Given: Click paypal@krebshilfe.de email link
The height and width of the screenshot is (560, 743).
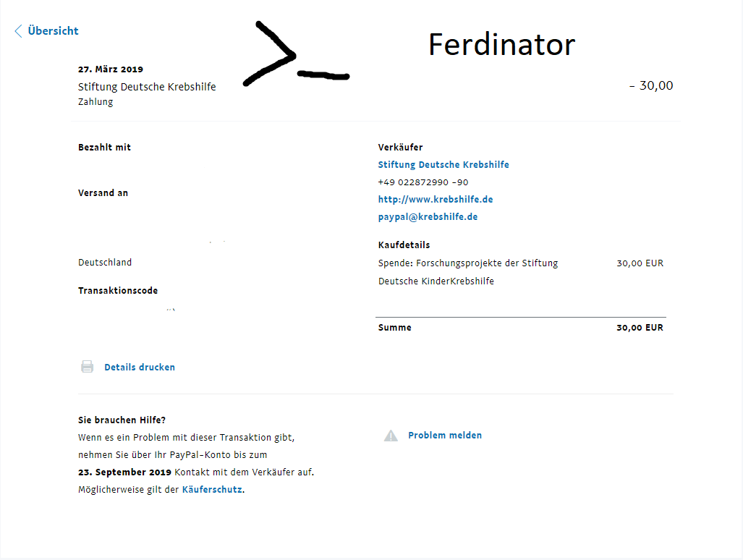Looking at the screenshot, I should (x=428, y=217).
